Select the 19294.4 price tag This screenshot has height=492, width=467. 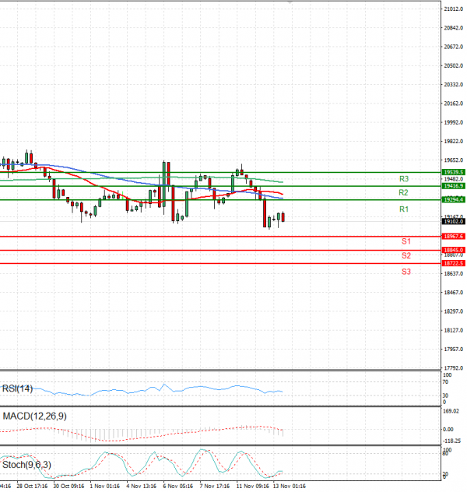(x=454, y=199)
